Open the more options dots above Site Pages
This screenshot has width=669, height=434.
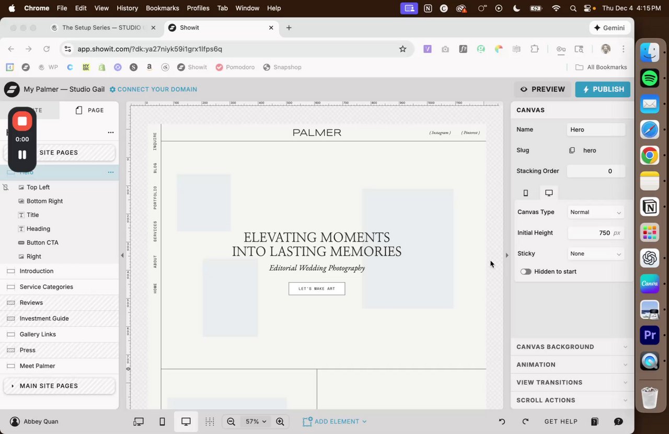(110, 133)
